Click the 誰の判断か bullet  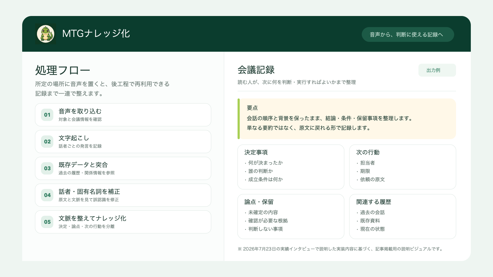point(259,171)
